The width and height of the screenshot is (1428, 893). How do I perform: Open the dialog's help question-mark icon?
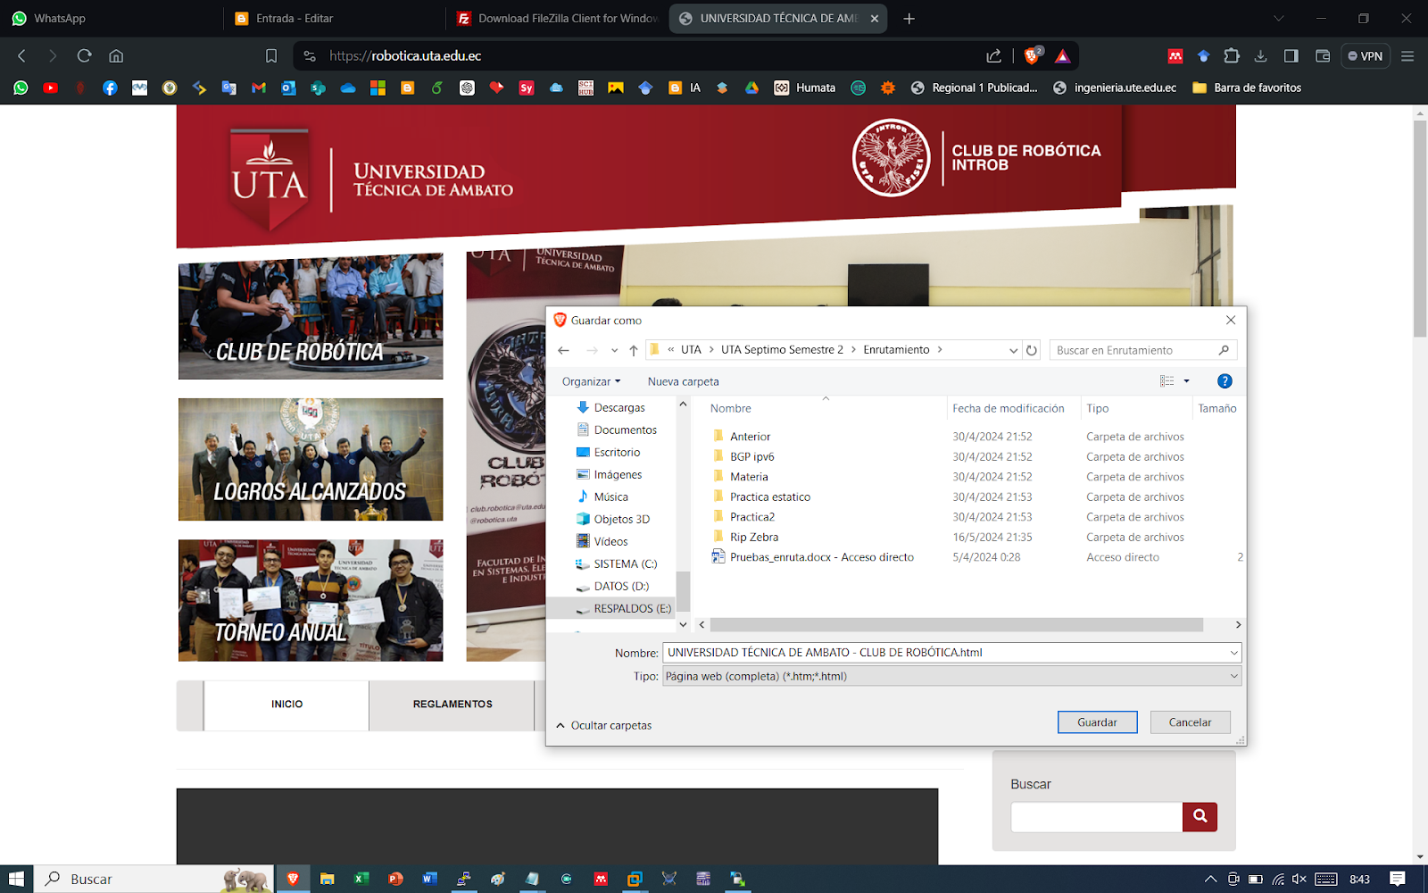click(x=1225, y=381)
